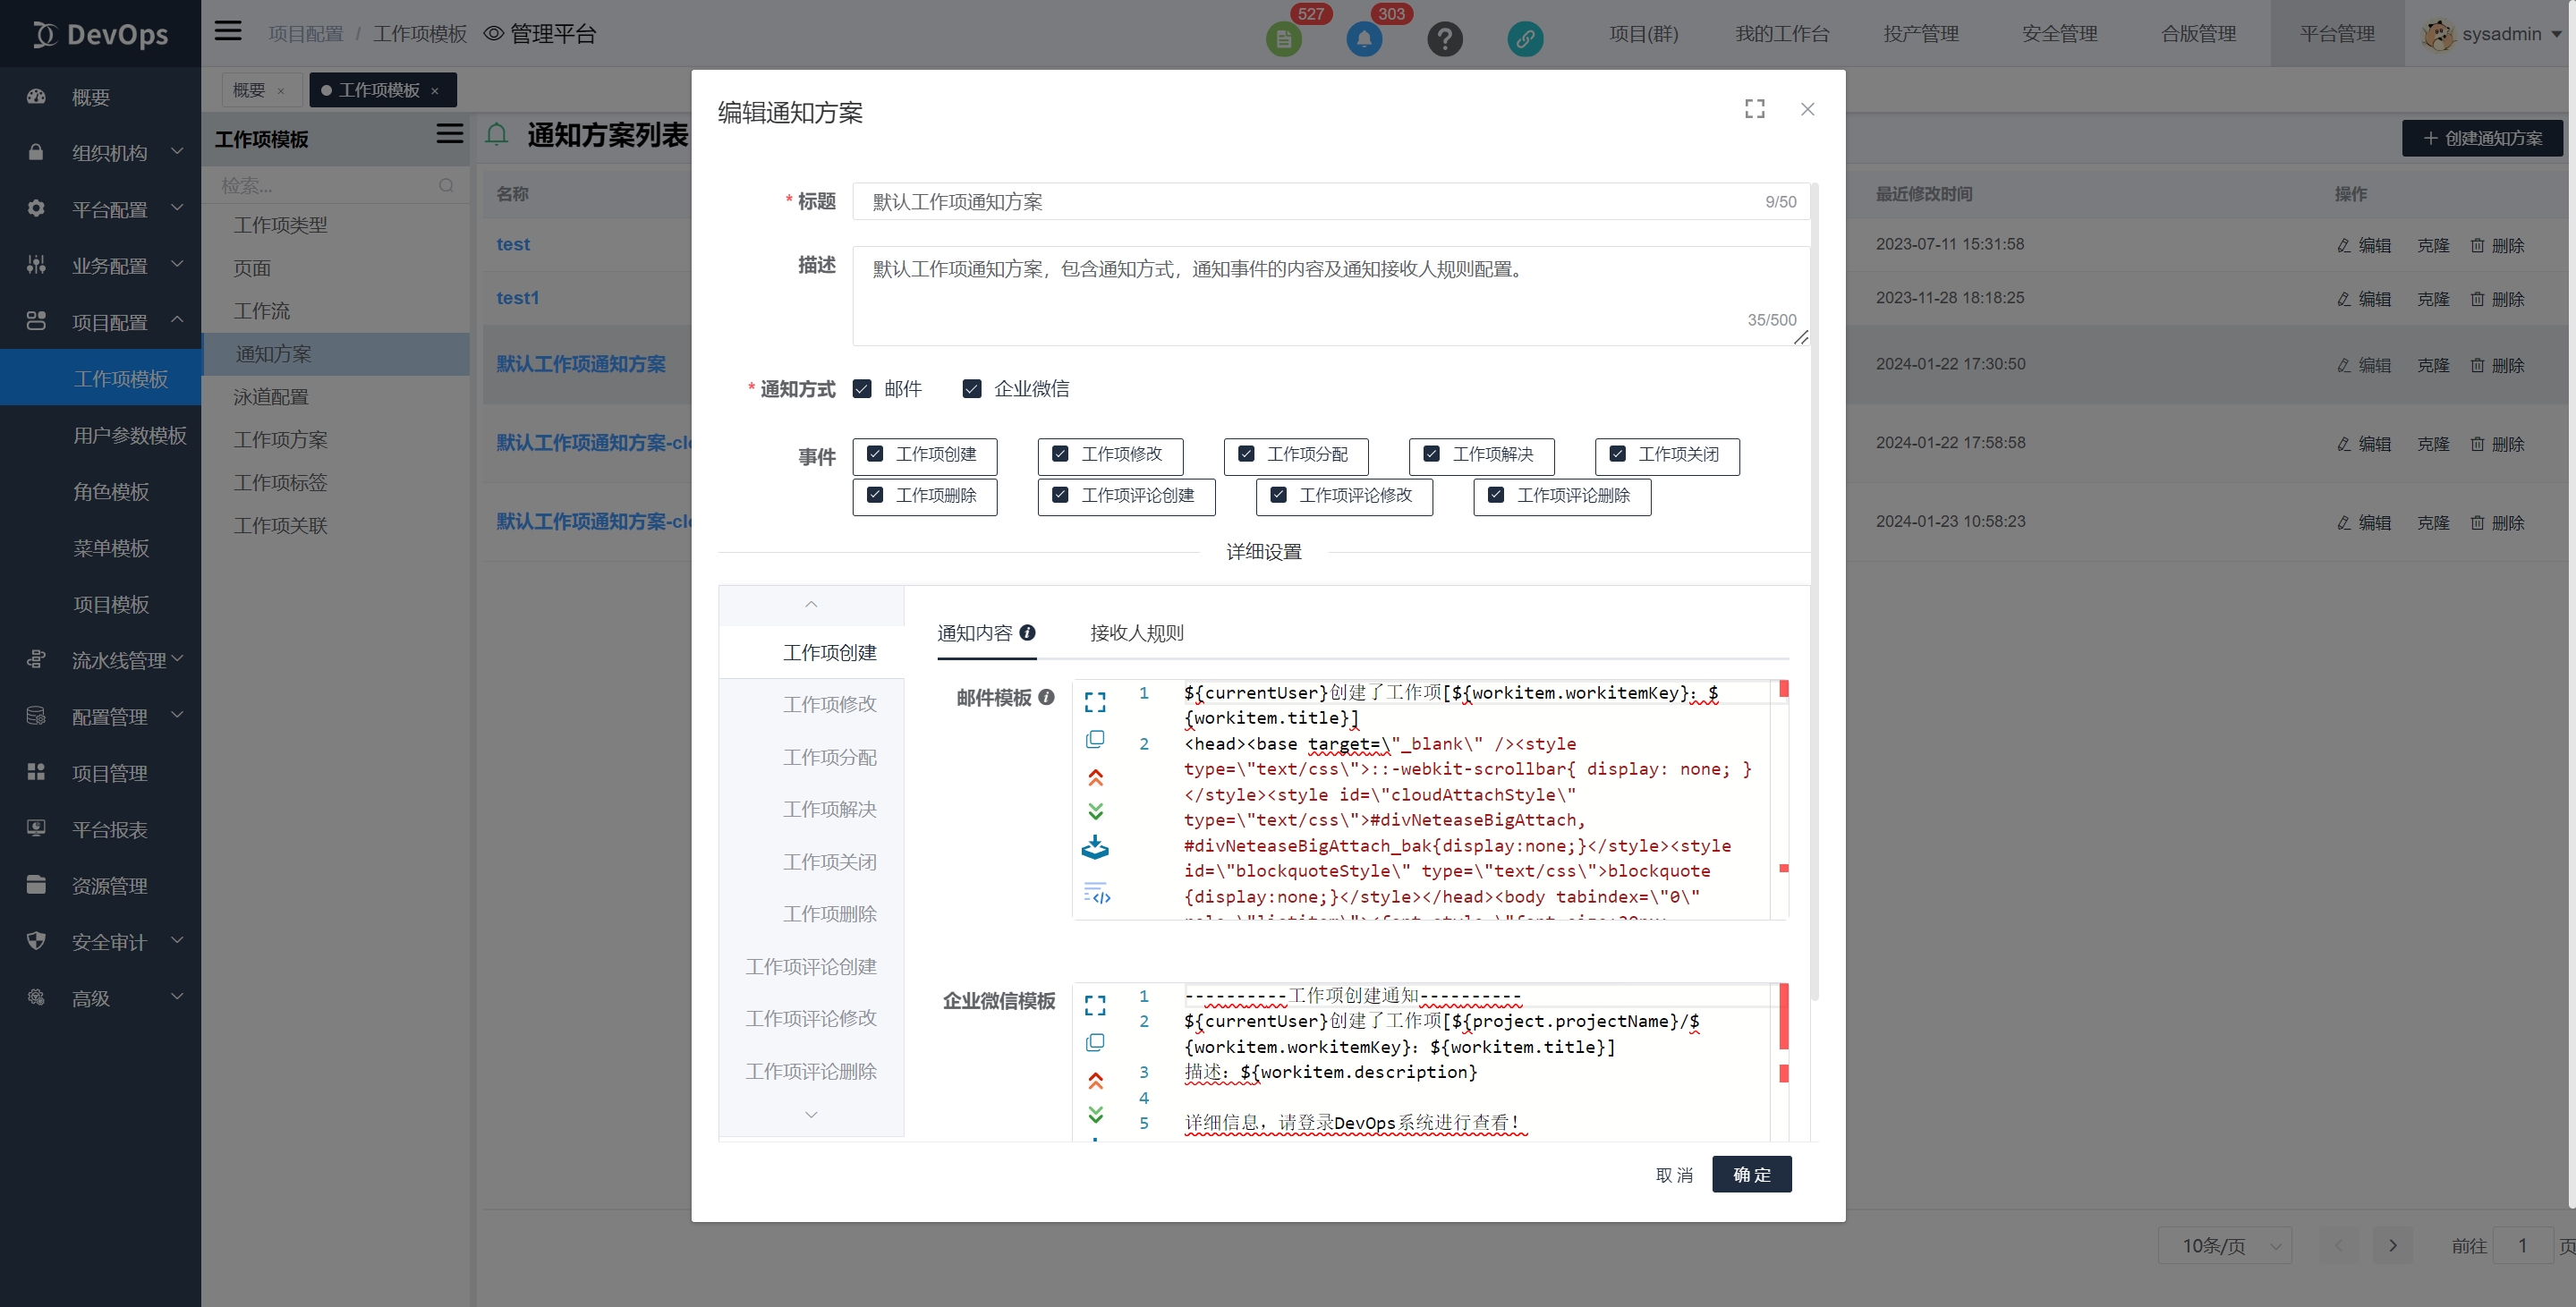The height and width of the screenshot is (1307, 2576).
Task: Uncheck the 邮件 notification method
Action: 862,388
